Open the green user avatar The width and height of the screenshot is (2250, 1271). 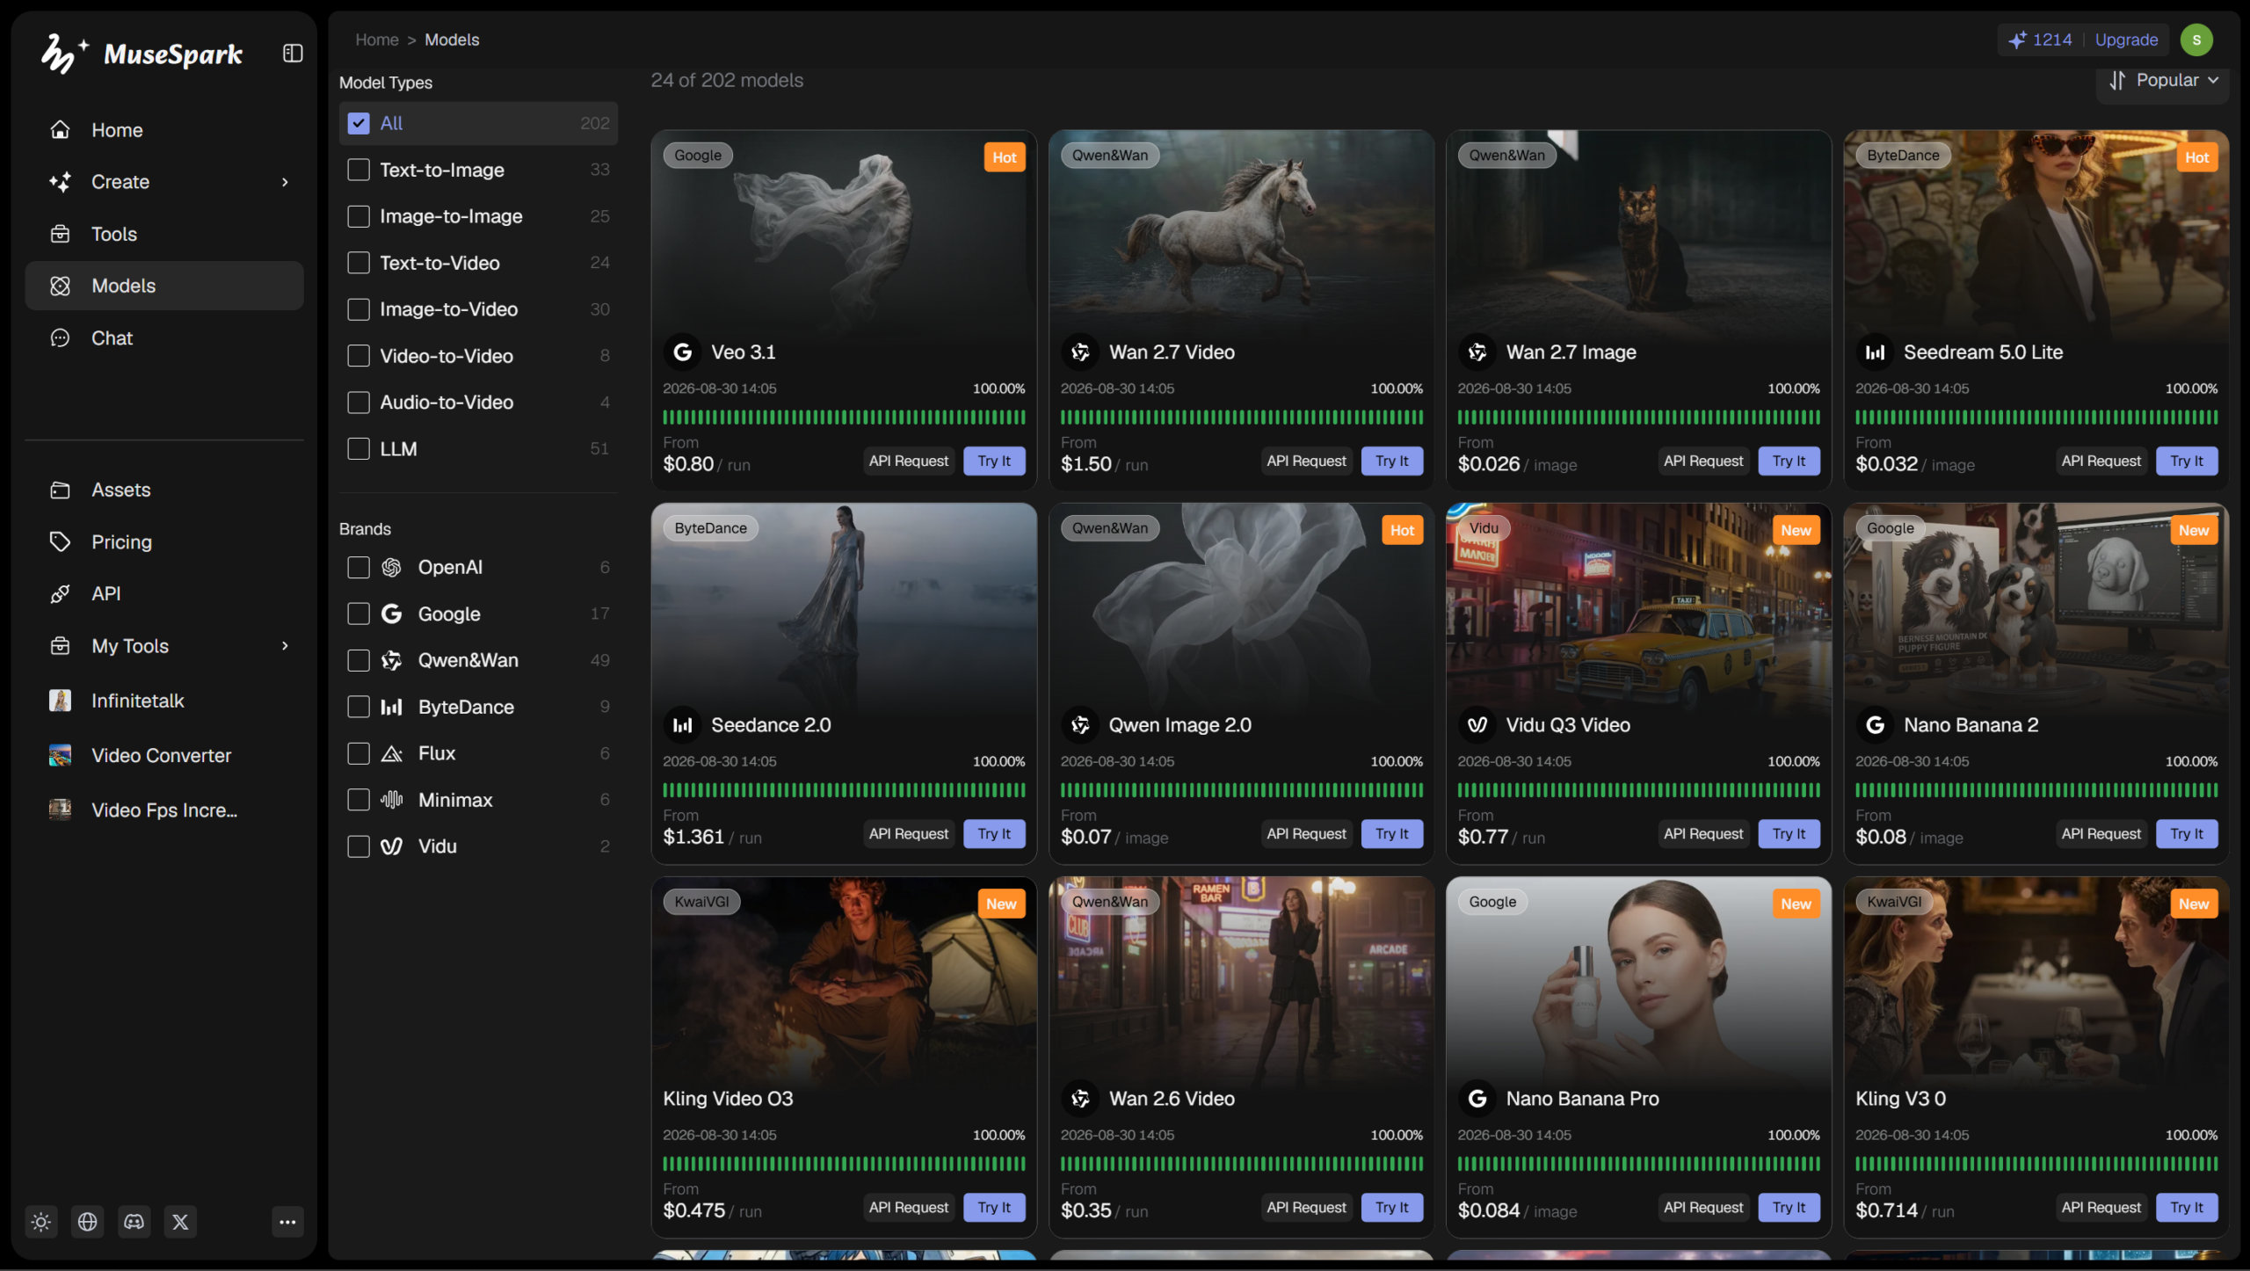point(2196,40)
